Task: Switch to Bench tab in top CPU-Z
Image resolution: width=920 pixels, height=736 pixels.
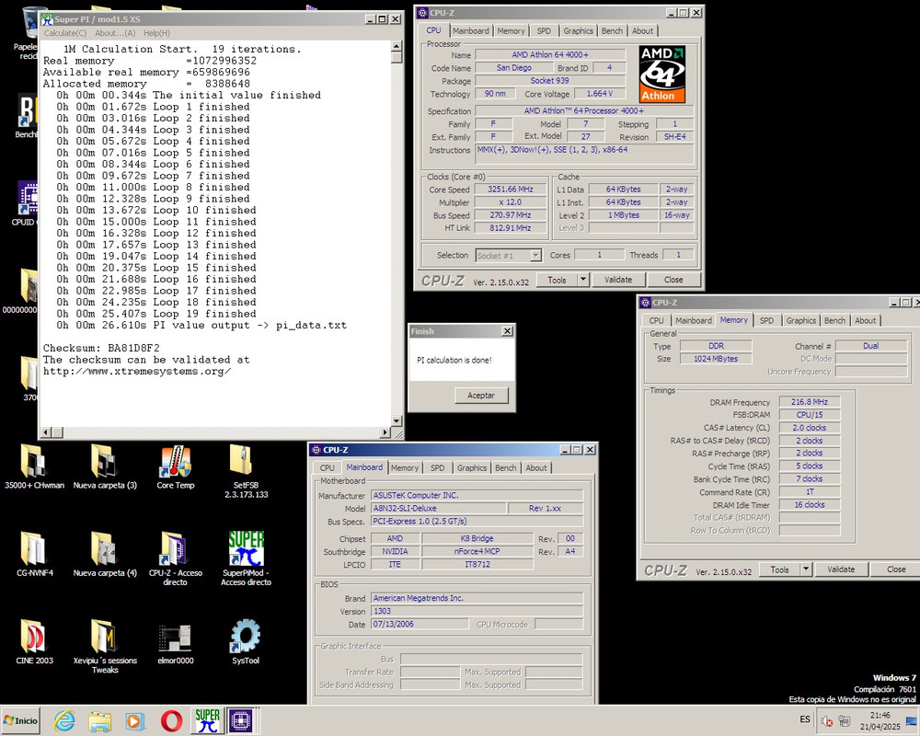Action: [x=612, y=31]
